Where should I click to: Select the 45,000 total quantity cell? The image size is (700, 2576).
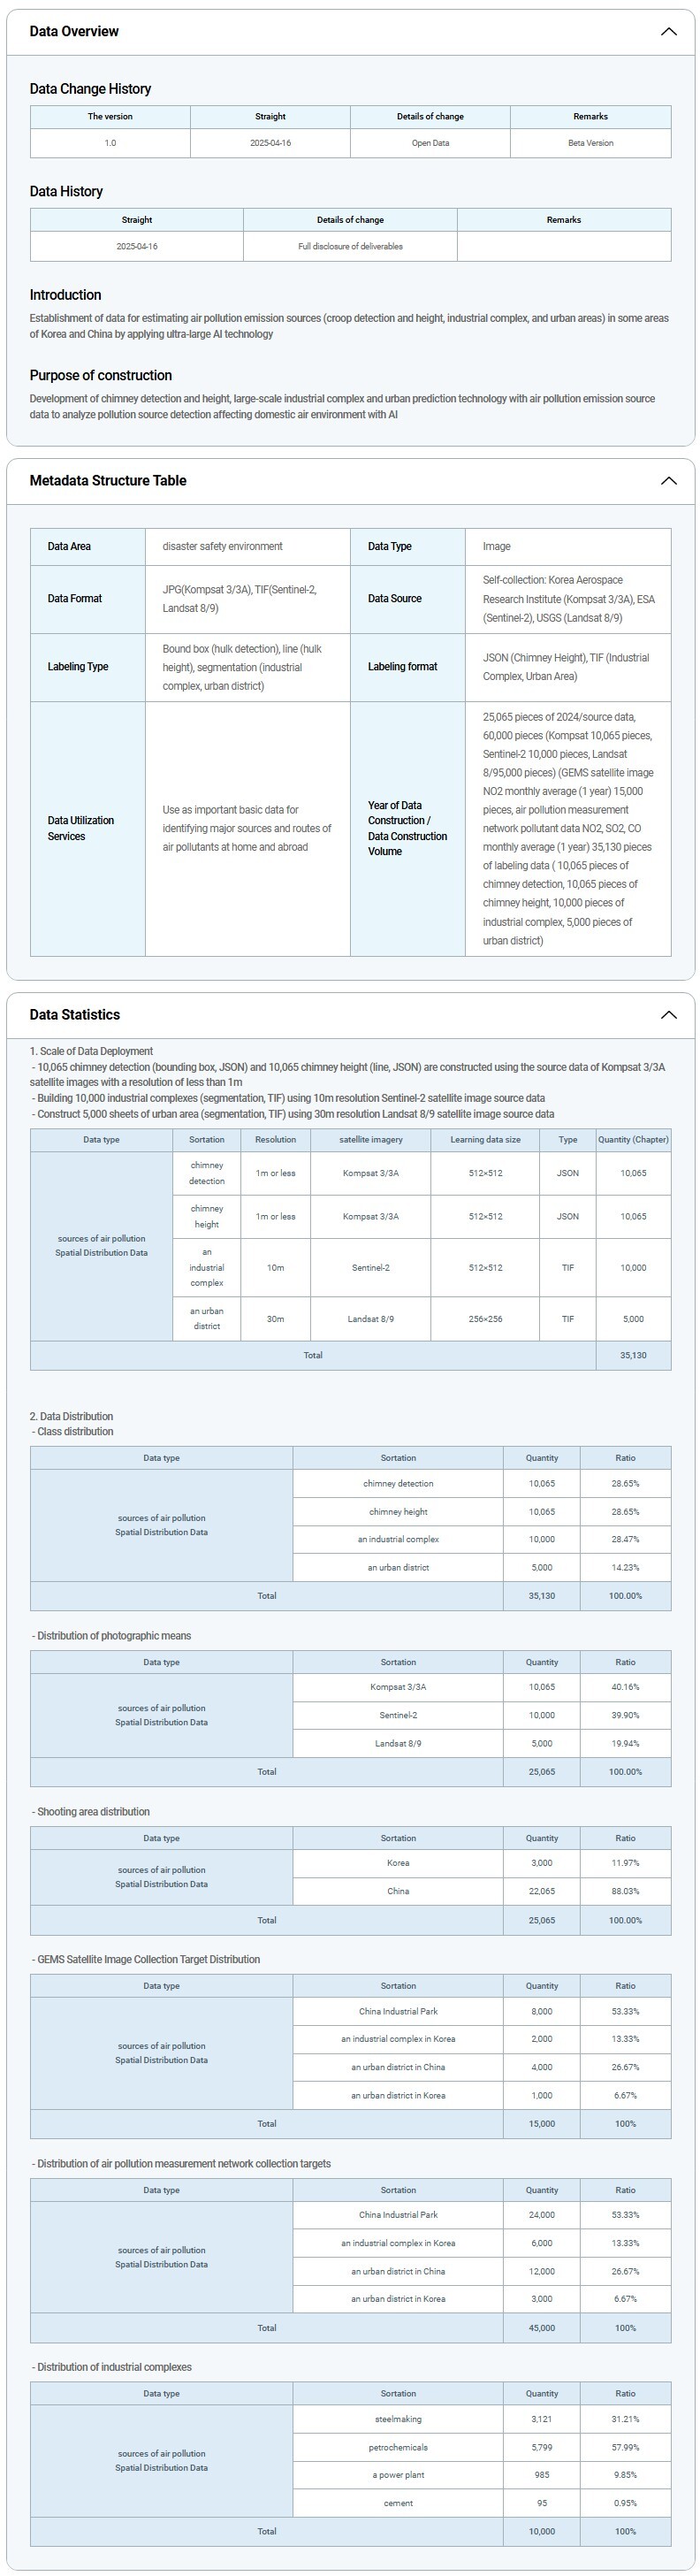[541, 2328]
